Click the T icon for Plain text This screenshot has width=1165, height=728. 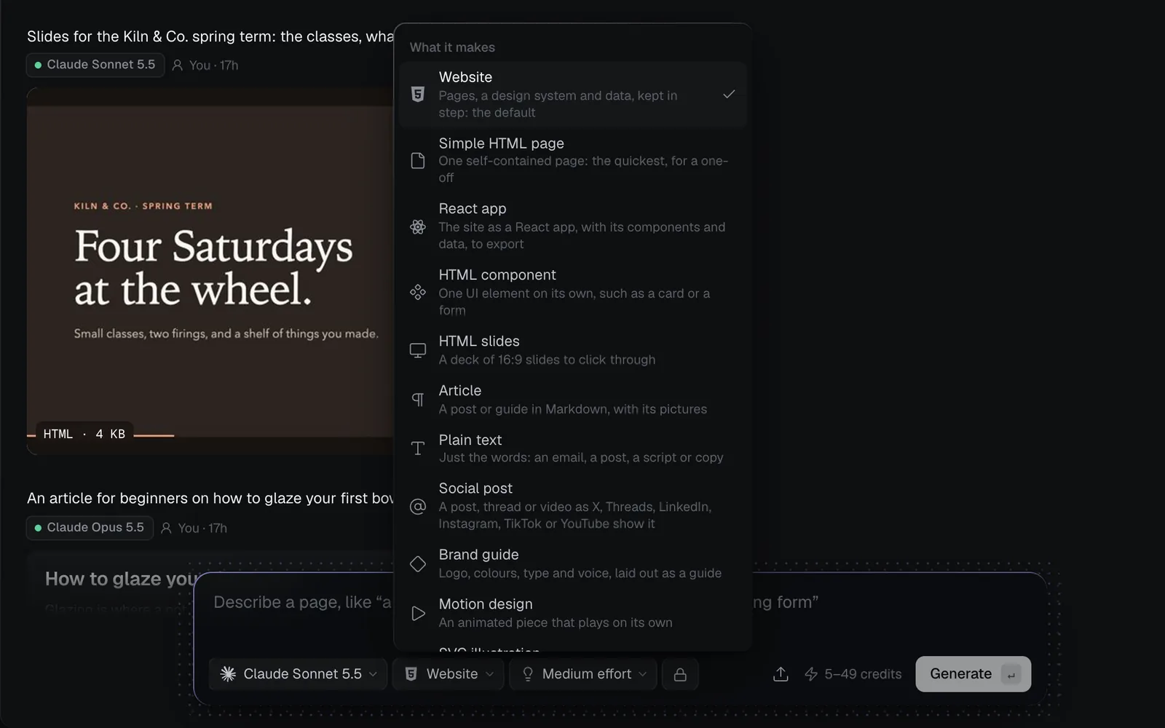(418, 448)
